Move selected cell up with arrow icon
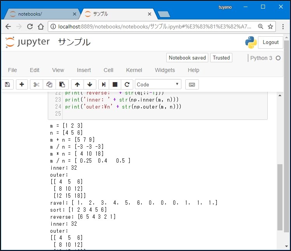291x251 pixels. [77, 84]
